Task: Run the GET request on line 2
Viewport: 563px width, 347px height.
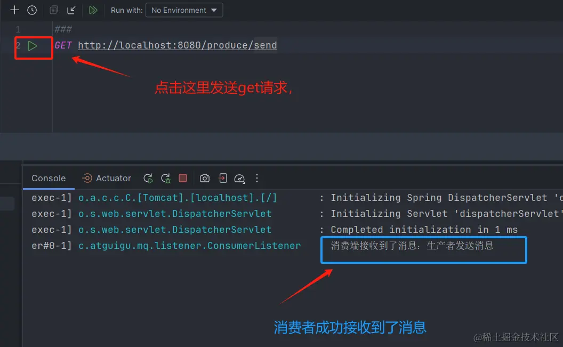Action: [33, 46]
